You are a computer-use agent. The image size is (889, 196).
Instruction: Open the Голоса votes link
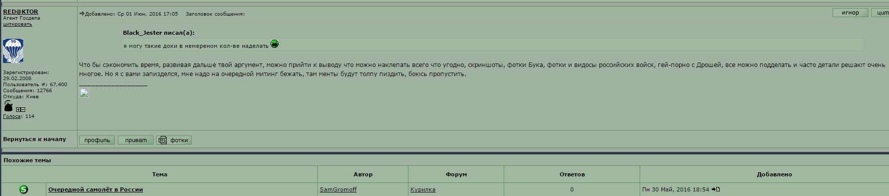(x=12, y=116)
